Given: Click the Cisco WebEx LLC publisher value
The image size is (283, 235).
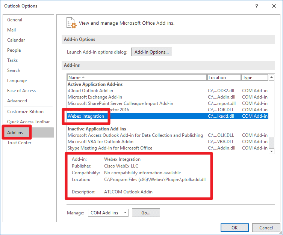Looking at the screenshot, I should [x=121, y=166].
